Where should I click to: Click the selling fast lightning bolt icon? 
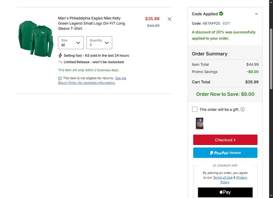click(x=60, y=55)
